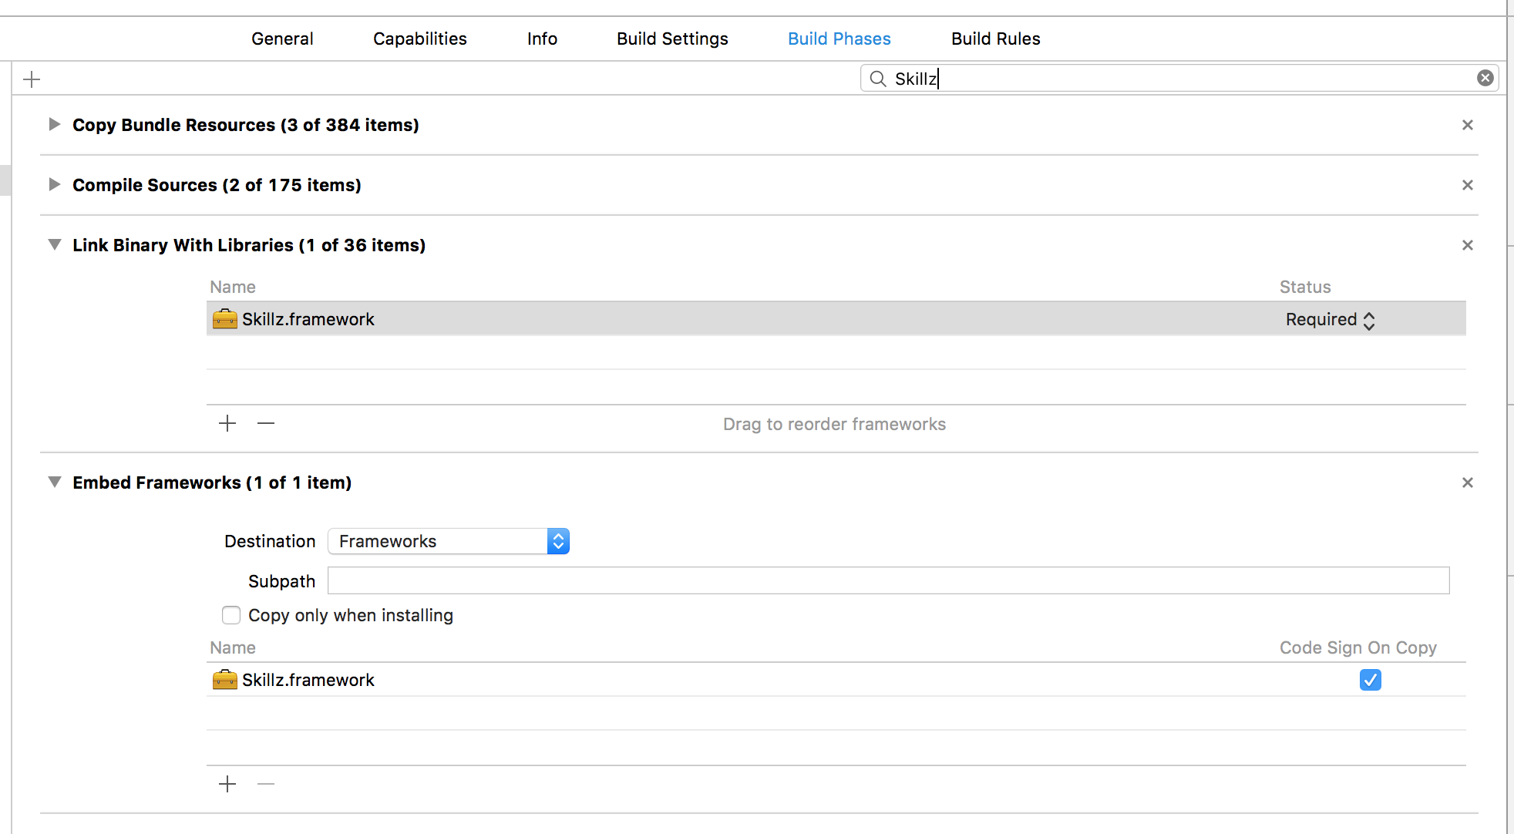
Task: Click the Compile Sources header title
Action: point(217,185)
